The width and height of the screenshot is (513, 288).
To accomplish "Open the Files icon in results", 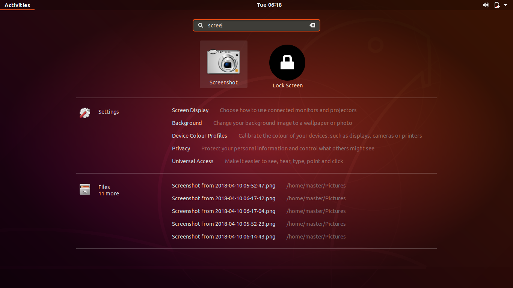I will [85, 189].
